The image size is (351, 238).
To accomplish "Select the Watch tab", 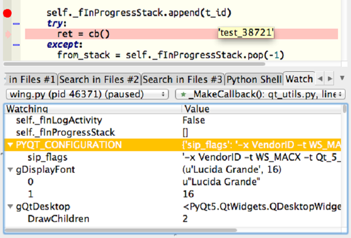I will (298, 79).
